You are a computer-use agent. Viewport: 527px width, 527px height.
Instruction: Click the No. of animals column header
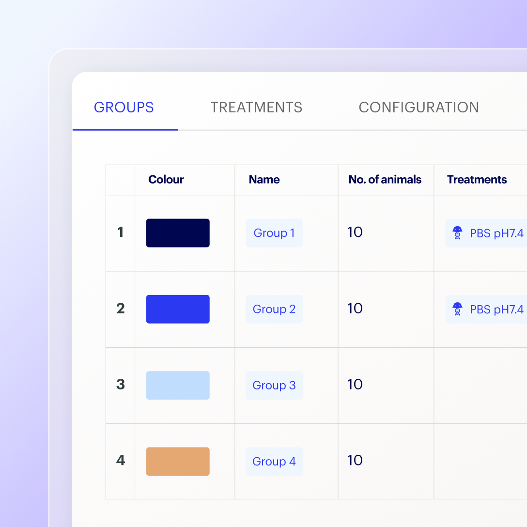[x=385, y=180]
